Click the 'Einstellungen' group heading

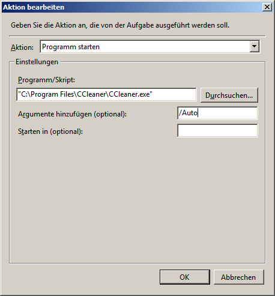tap(37, 62)
